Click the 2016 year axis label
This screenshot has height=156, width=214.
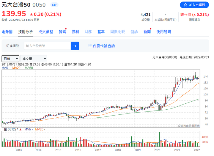point(78,150)
